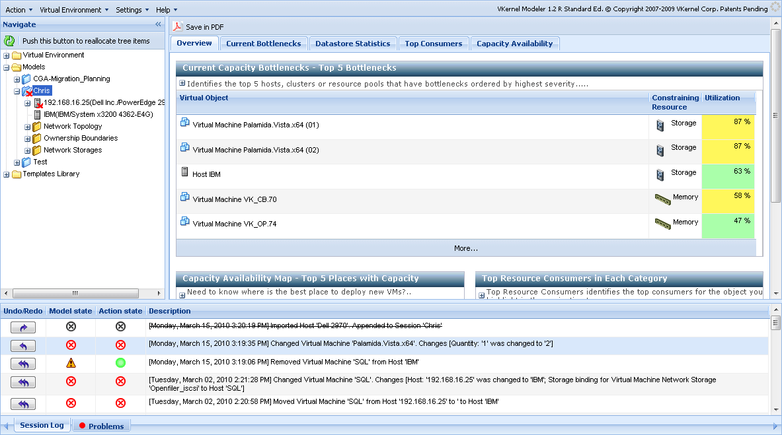This screenshot has width=782, height=435.
Task: Open the Virtual Environment menu
Action: (x=74, y=10)
